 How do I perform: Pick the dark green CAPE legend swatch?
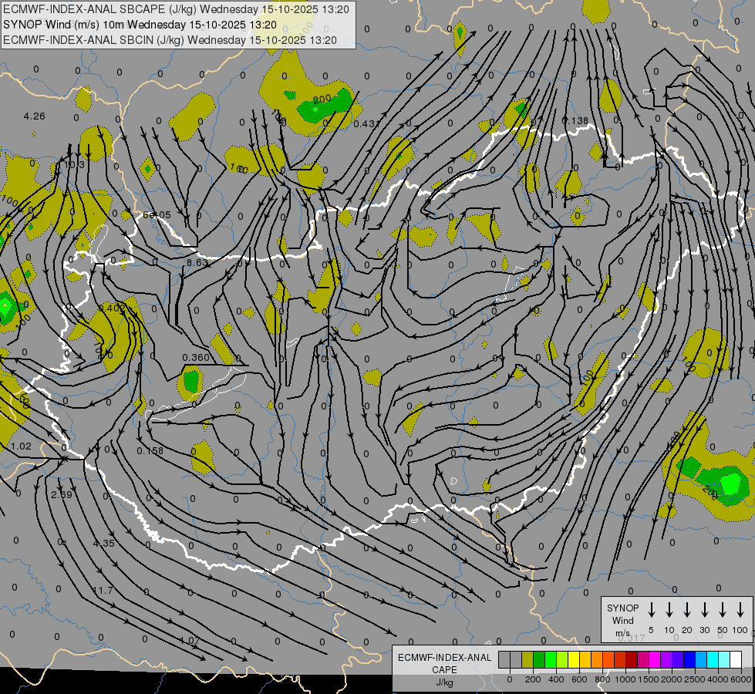539,659
